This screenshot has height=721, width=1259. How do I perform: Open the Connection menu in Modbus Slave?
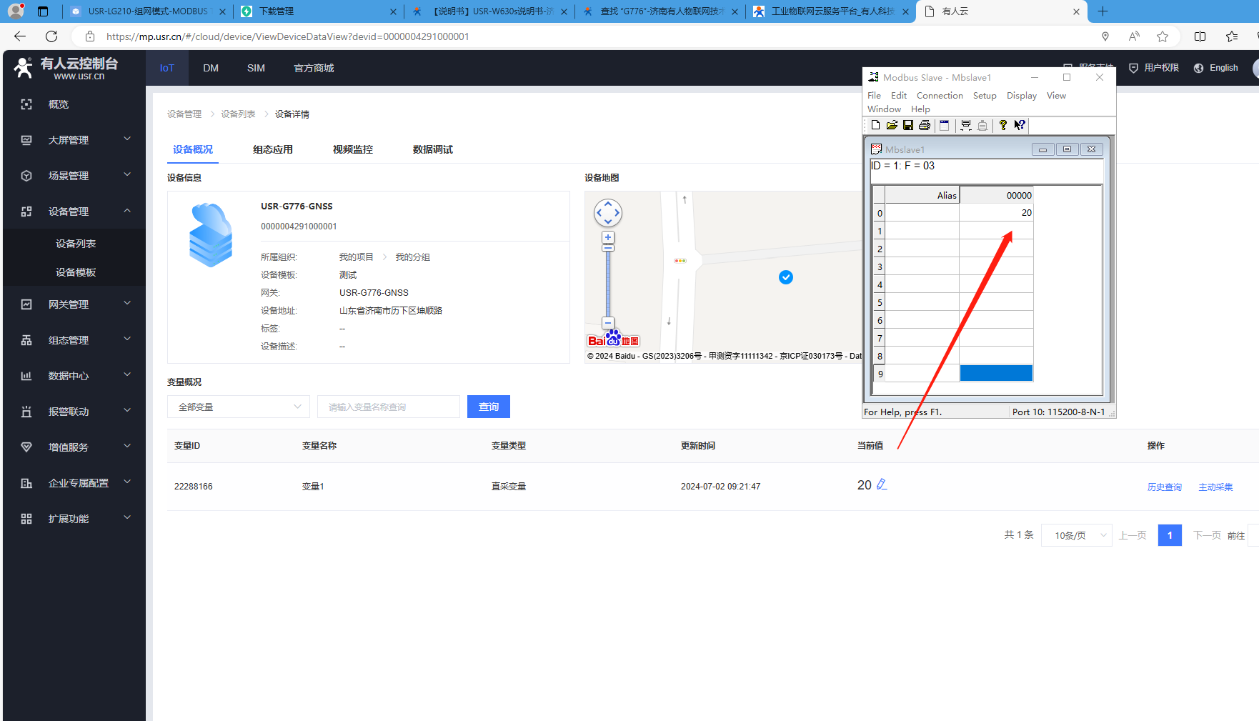click(940, 96)
